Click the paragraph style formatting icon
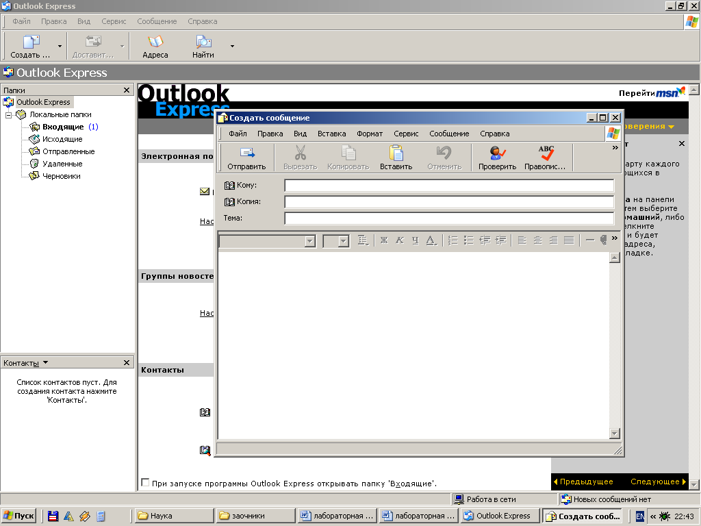The height and width of the screenshot is (526, 701). [x=363, y=240]
